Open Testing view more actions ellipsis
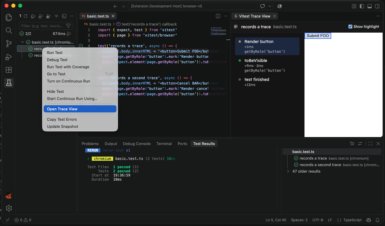Viewport: 385px width, 226px height. point(72,16)
